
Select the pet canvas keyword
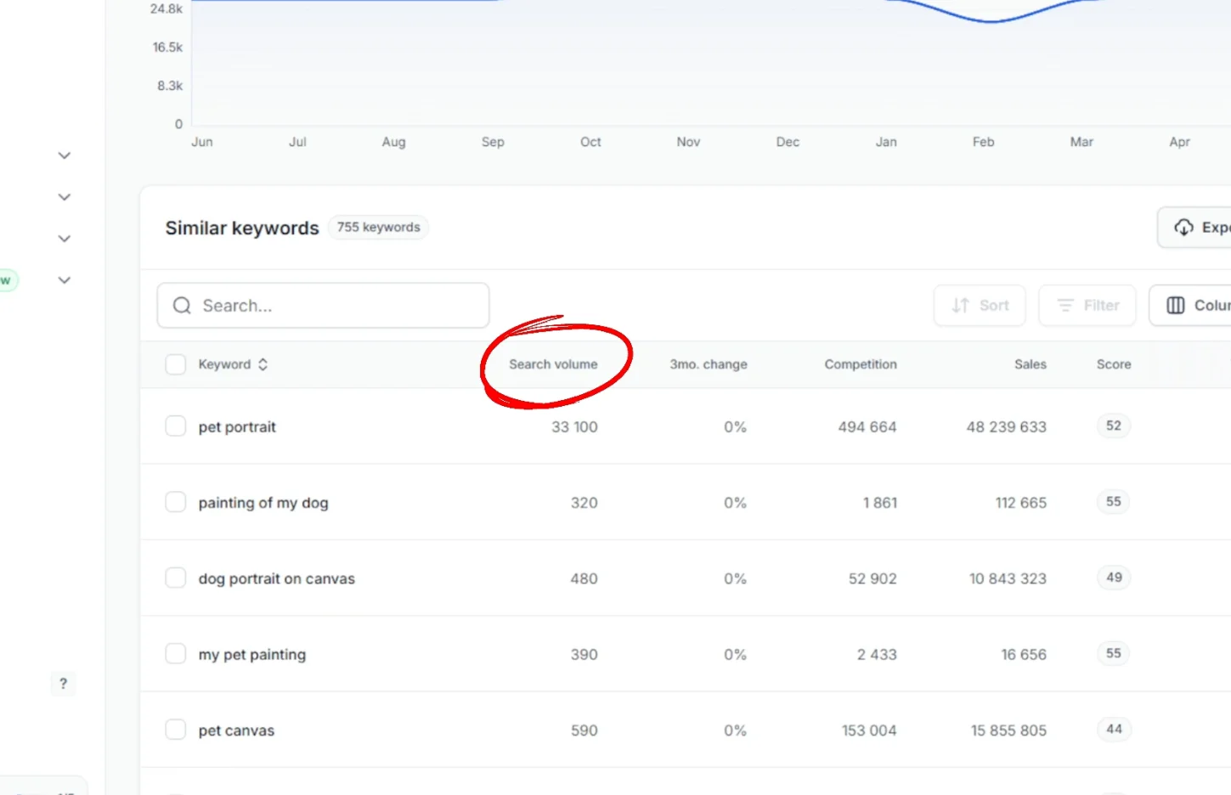(x=236, y=730)
